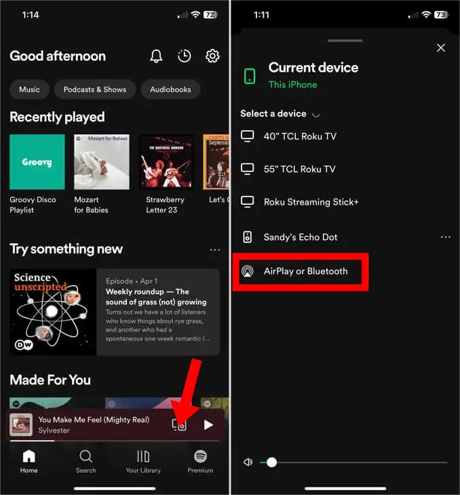Tap Wi-Fi status icon on right phone
This screenshot has height=495, width=460.
[x=427, y=14]
